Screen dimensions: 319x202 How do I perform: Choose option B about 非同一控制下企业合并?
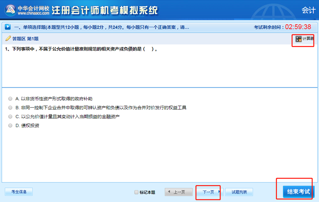tap(10, 108)
